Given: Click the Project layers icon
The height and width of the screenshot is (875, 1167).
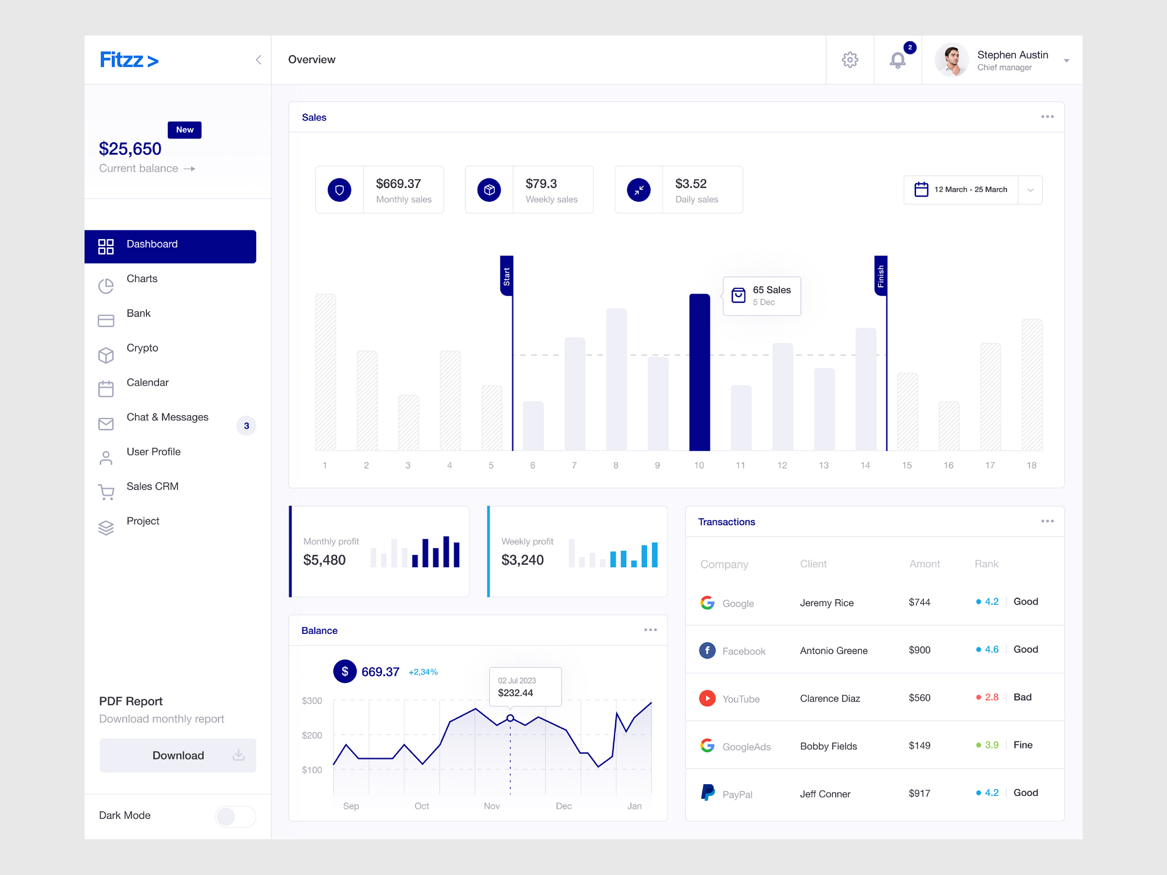Looking at the screenshot, I should pyautogui.click(x=106, y=527).
